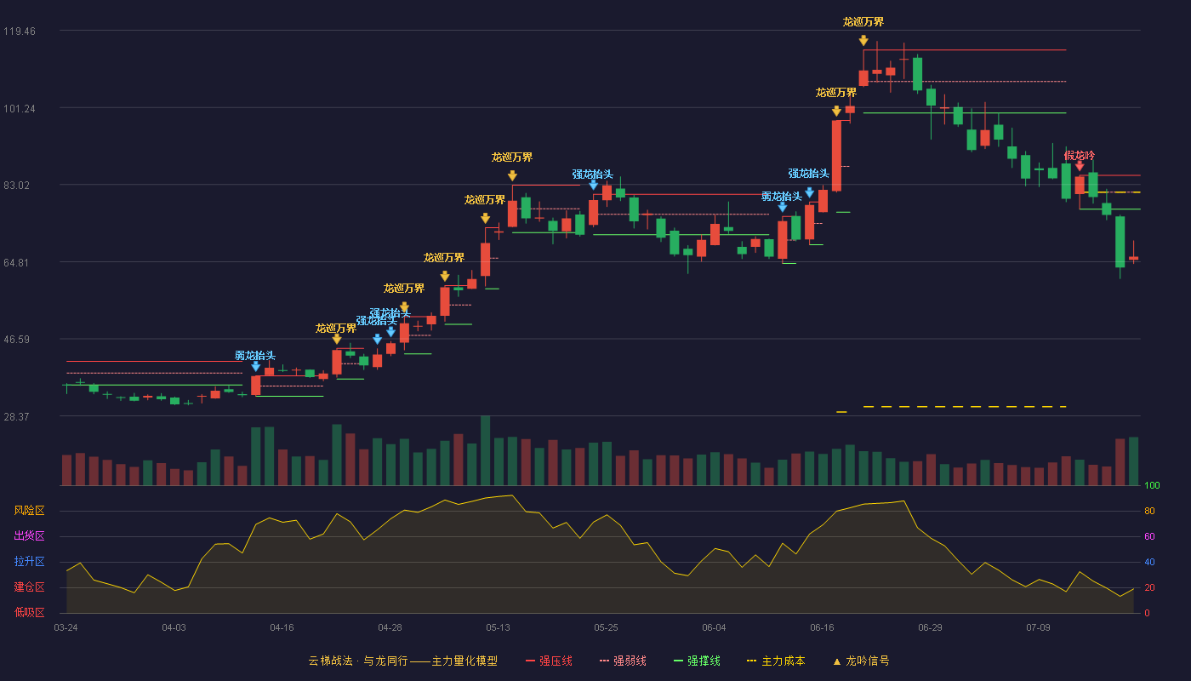This screenshot has width=1191, height=681.
Task: Toggle the 主力成本 legend entry
Action: pos(775,661)
